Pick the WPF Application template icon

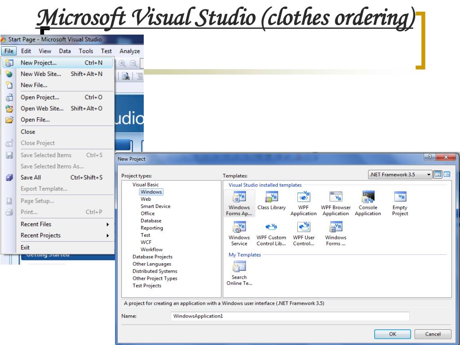pyautogui.click(x=304, y=197)
